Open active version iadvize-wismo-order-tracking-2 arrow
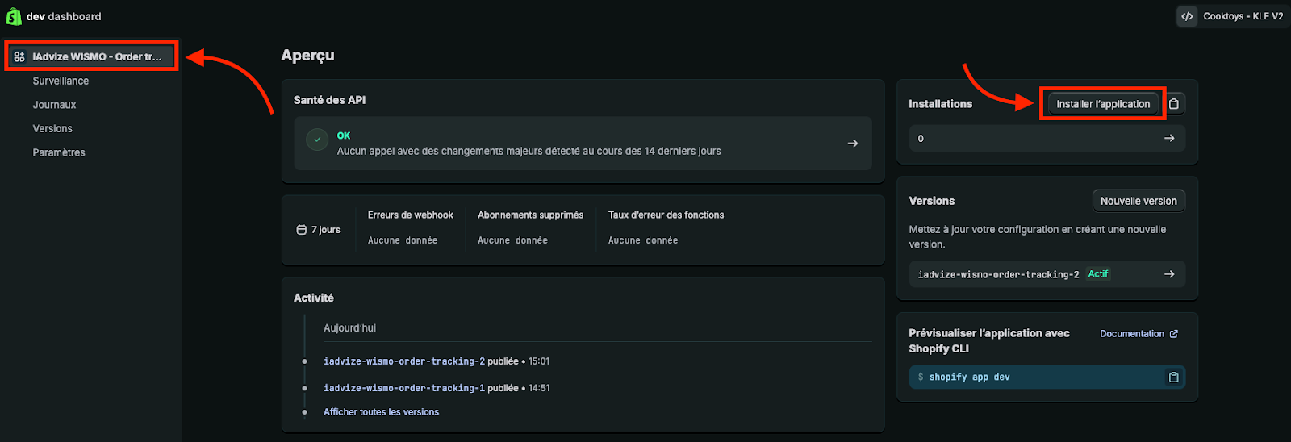This screenshot has height=442, width=1291. tap(1168, 274)
